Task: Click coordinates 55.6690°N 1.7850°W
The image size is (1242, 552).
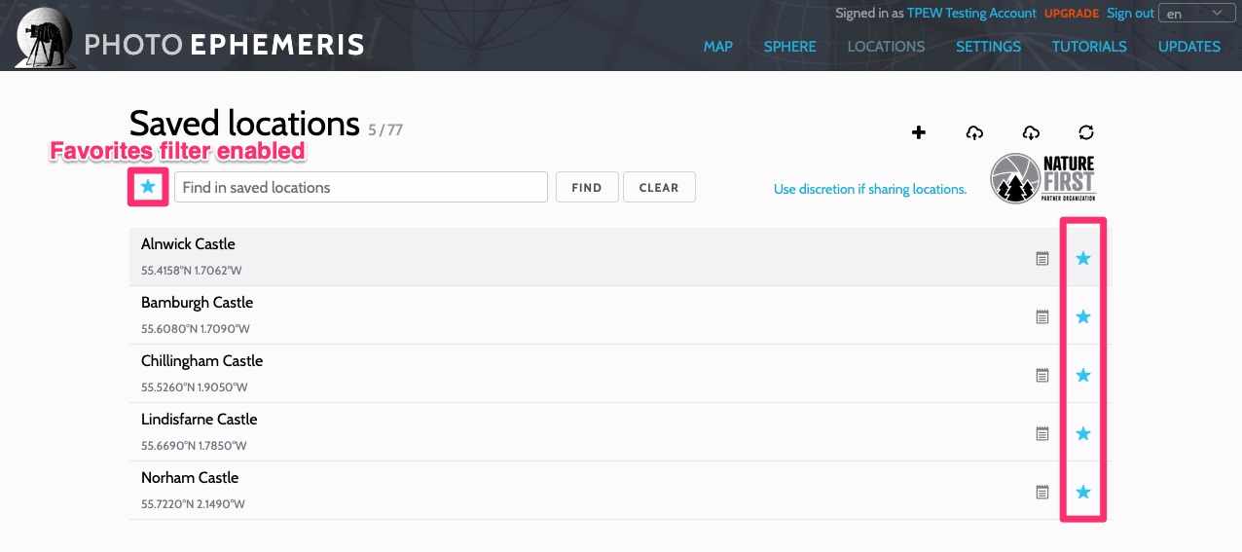Action: point(194,446)
